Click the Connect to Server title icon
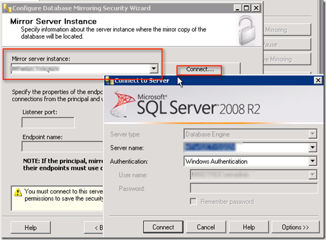Image resolution: width=326 pixels, height=240 pixels. click(109, 80)
